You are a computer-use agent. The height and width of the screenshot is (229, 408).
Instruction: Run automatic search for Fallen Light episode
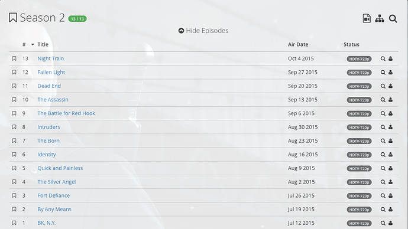383,73
